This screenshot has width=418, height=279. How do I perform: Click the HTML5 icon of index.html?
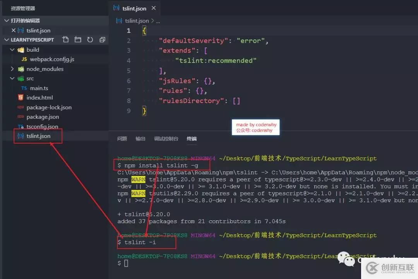pyautogui.click(x=21, y=98)
